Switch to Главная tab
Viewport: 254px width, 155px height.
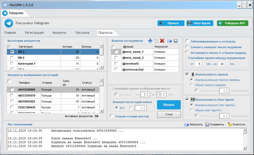[10, 33]
